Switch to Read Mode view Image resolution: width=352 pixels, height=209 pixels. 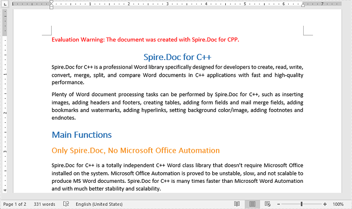pos(237,204)
